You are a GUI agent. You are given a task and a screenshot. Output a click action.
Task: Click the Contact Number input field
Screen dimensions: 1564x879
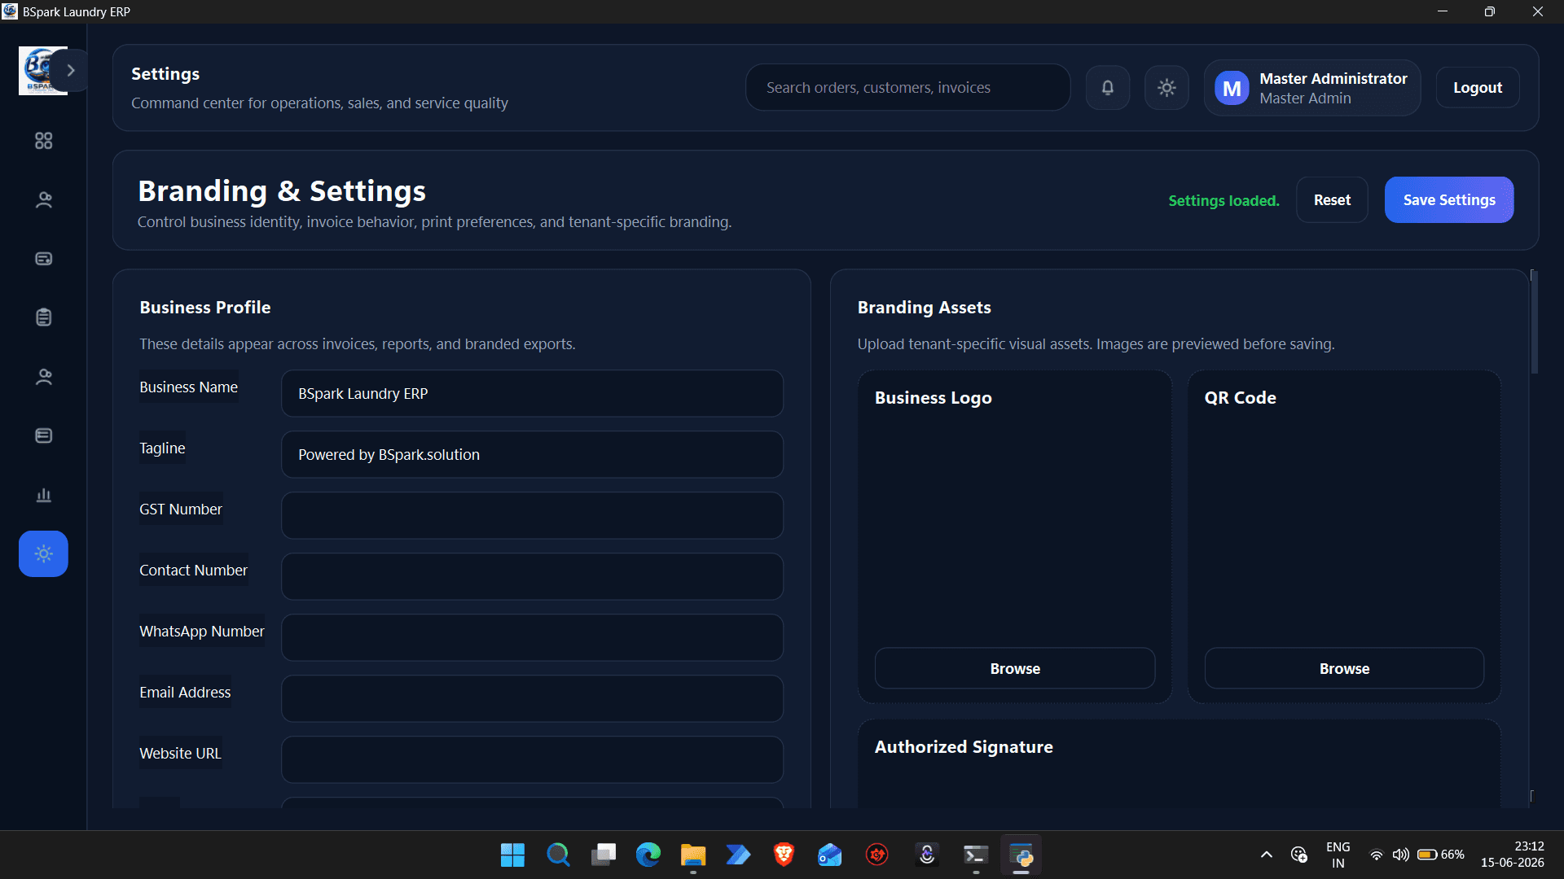532,577
